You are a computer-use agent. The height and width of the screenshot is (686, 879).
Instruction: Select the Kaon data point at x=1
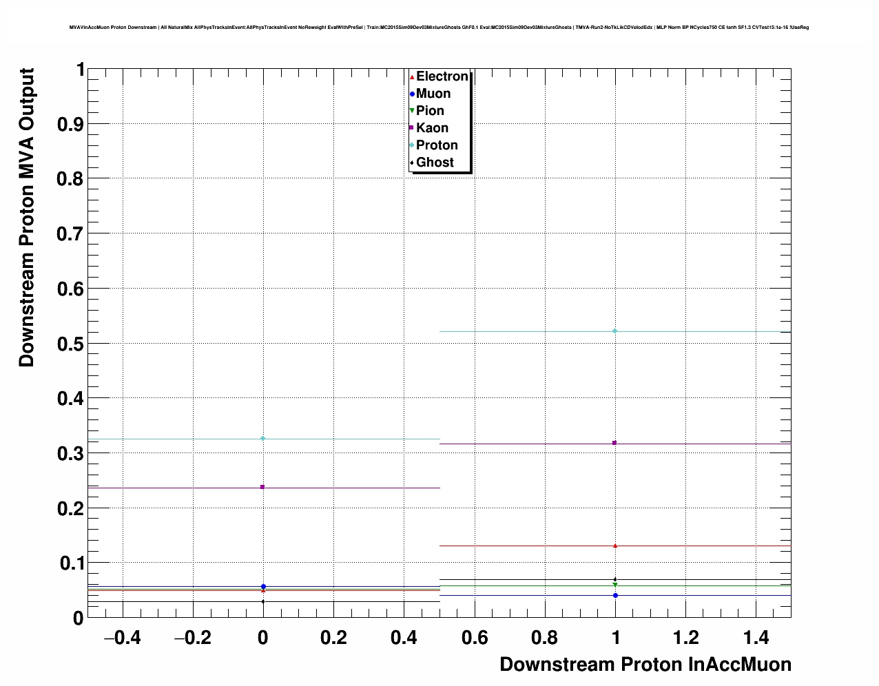pyautogui.click(x=615, y=443)
